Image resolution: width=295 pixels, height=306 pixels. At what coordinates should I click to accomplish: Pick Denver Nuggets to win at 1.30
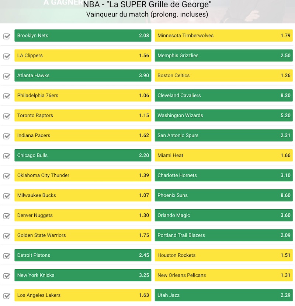(x=83, y=215)
